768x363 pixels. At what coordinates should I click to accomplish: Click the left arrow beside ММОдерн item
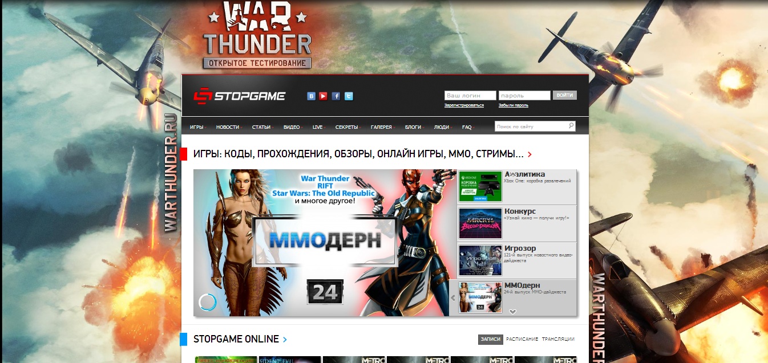(x=453, y=297)
